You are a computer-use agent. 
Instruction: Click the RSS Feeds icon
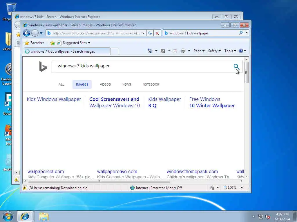[162, 51]
